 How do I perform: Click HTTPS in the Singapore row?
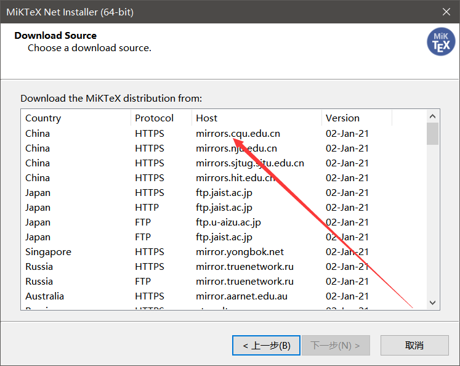pyautogui.click(x=150, y=252)
